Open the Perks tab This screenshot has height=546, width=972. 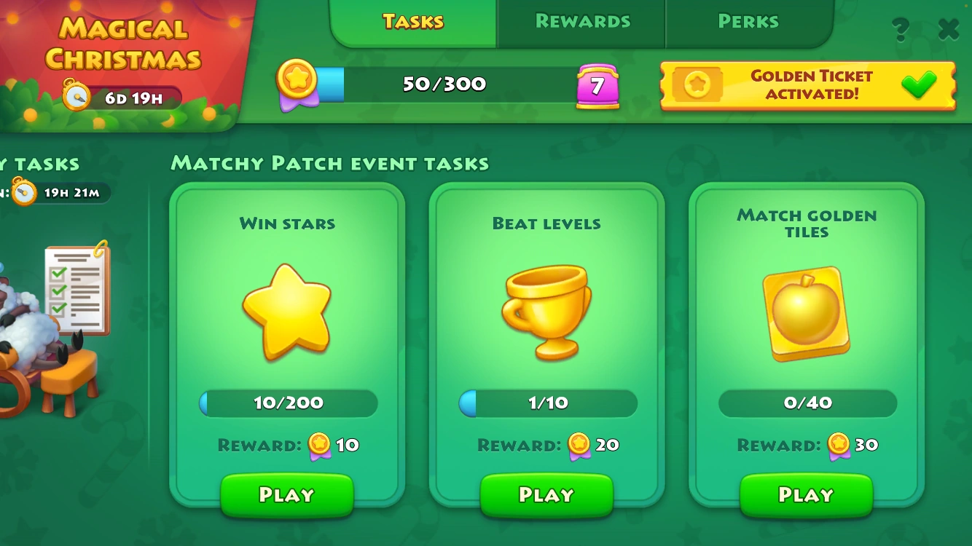click(748, 22)
